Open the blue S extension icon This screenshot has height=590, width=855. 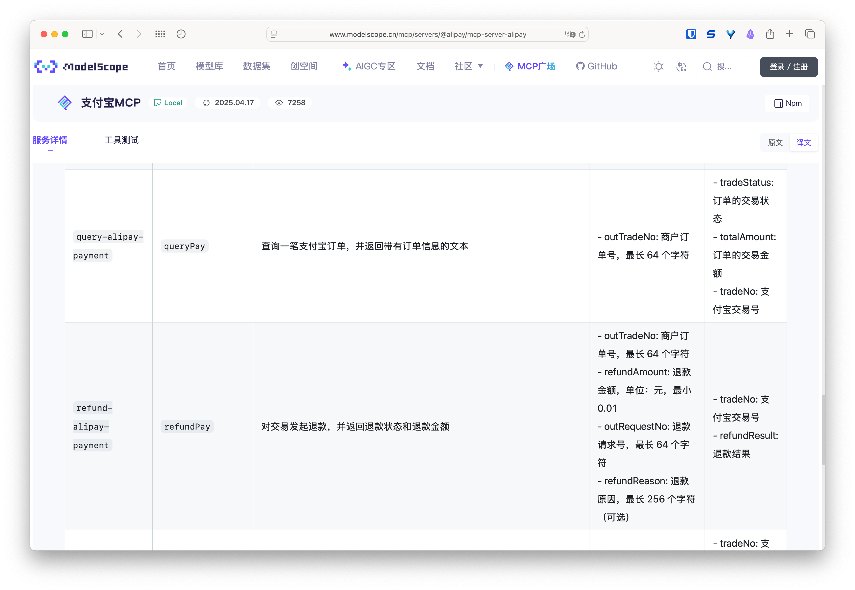(x=711, y=34)
